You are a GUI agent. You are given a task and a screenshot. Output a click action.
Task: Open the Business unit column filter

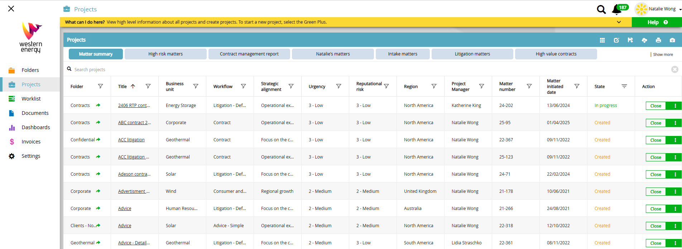click(196, 86)
